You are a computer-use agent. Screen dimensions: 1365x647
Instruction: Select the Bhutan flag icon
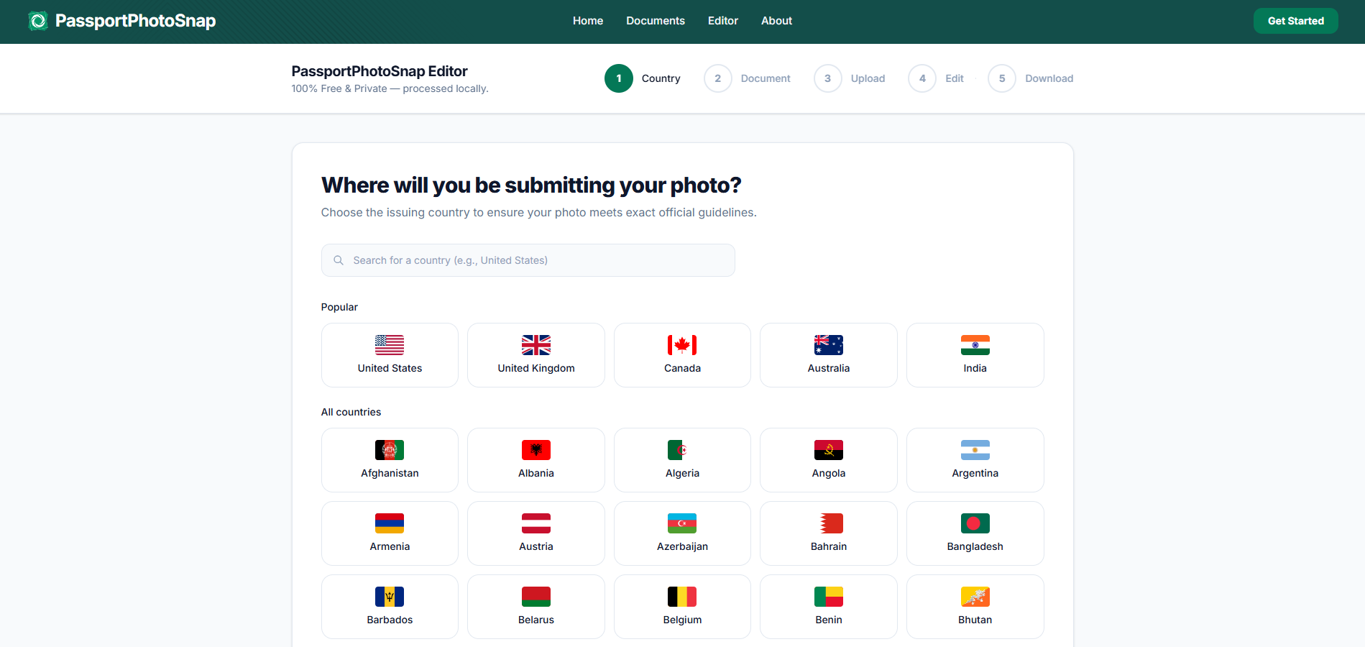tap(975, 597)
